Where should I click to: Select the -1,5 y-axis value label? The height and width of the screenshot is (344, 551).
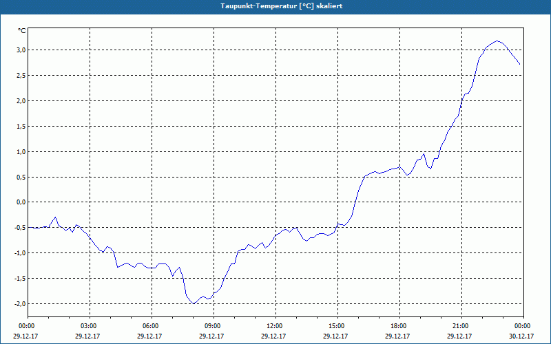[21, 279]
